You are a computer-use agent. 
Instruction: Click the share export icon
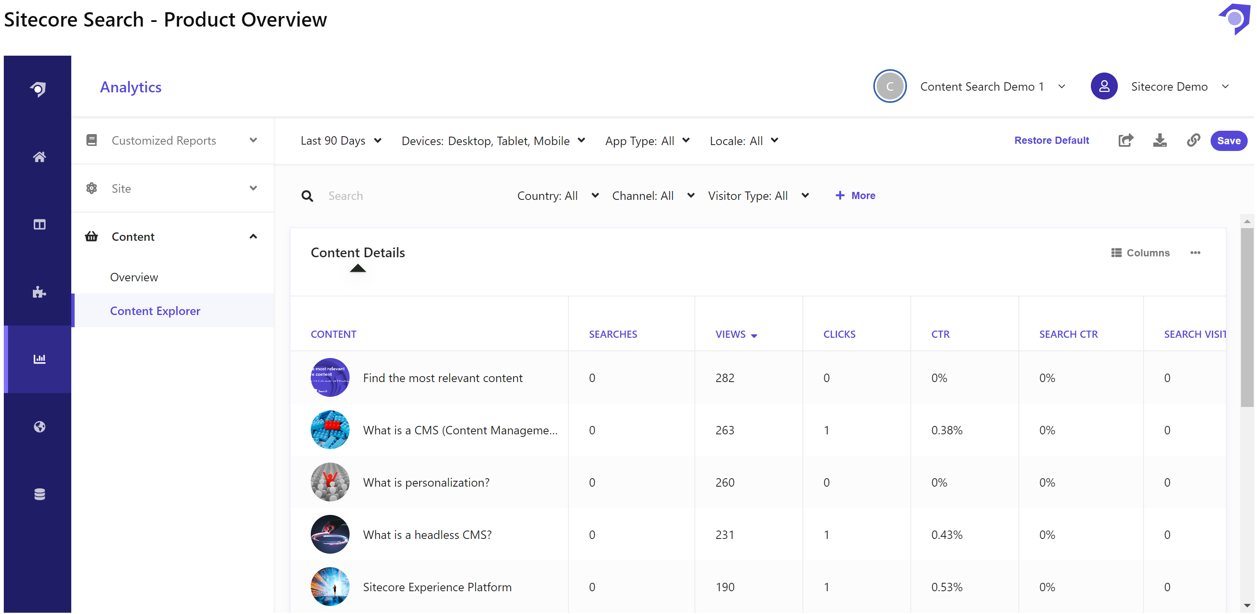click(x=1125, y=140)
